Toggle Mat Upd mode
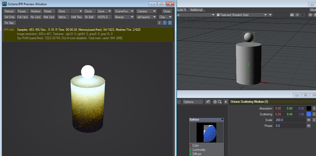This screenshot has height=156, width=316. (x=49, y=17)
